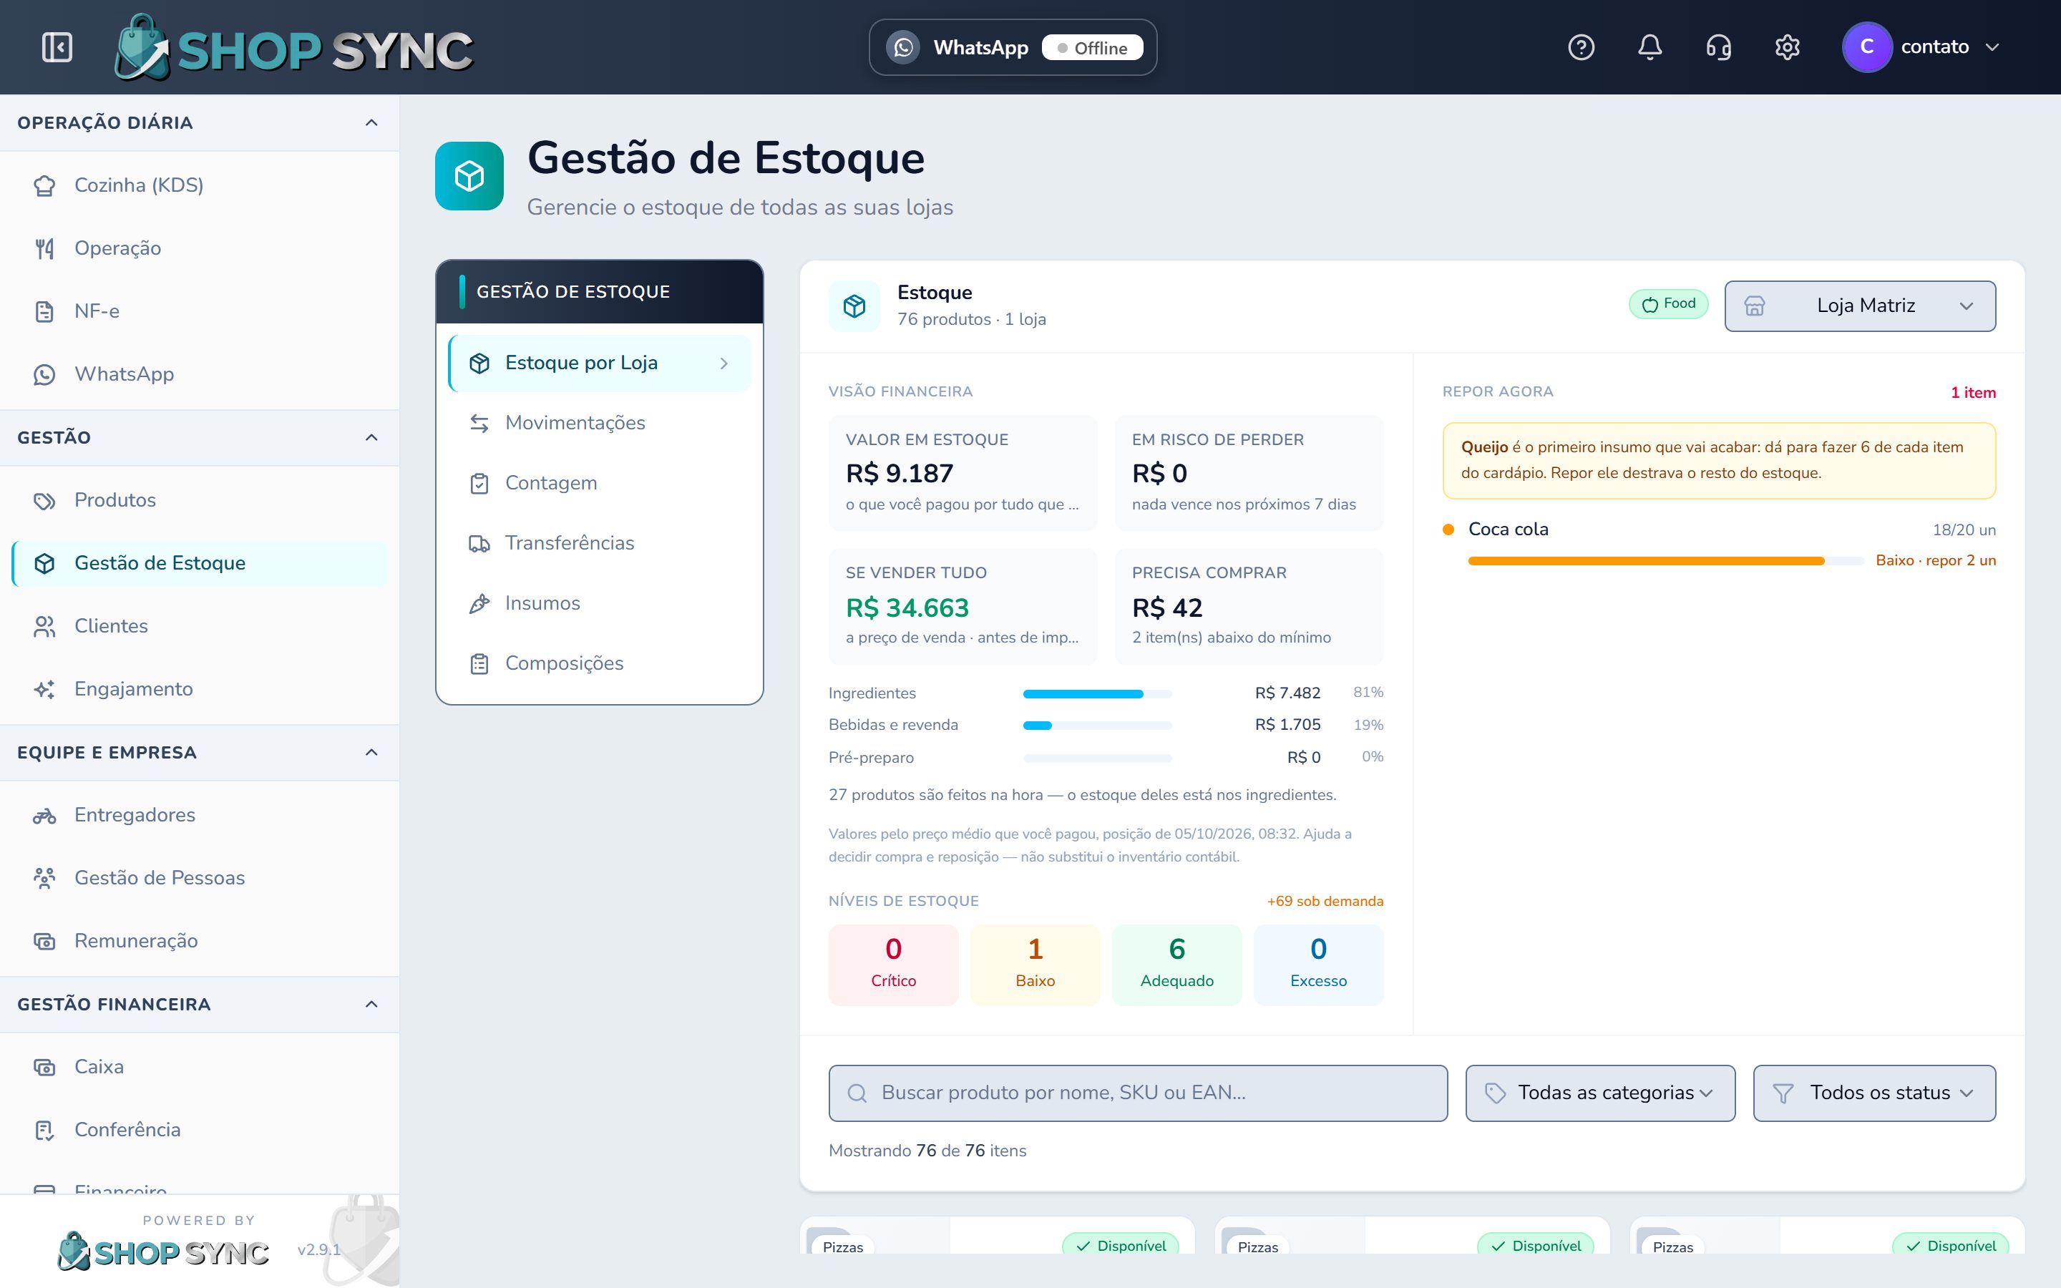The height and width of the screenshot is (1288, 2061).
Task: Click the Transferências truck icon
Action: (479, 544)
